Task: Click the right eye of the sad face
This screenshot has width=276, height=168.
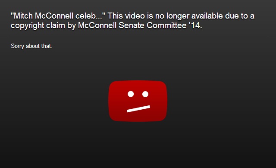Action: (x=145, y=94)
